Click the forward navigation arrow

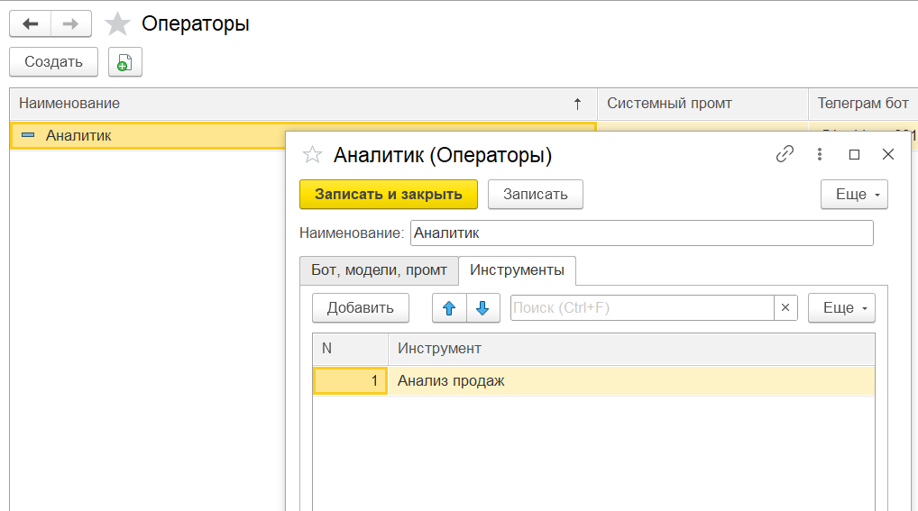[x=71, y=24]
